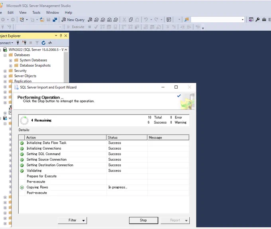
Task: Click the Analysis Services DAX Query icon
Action: click(116, 20)
